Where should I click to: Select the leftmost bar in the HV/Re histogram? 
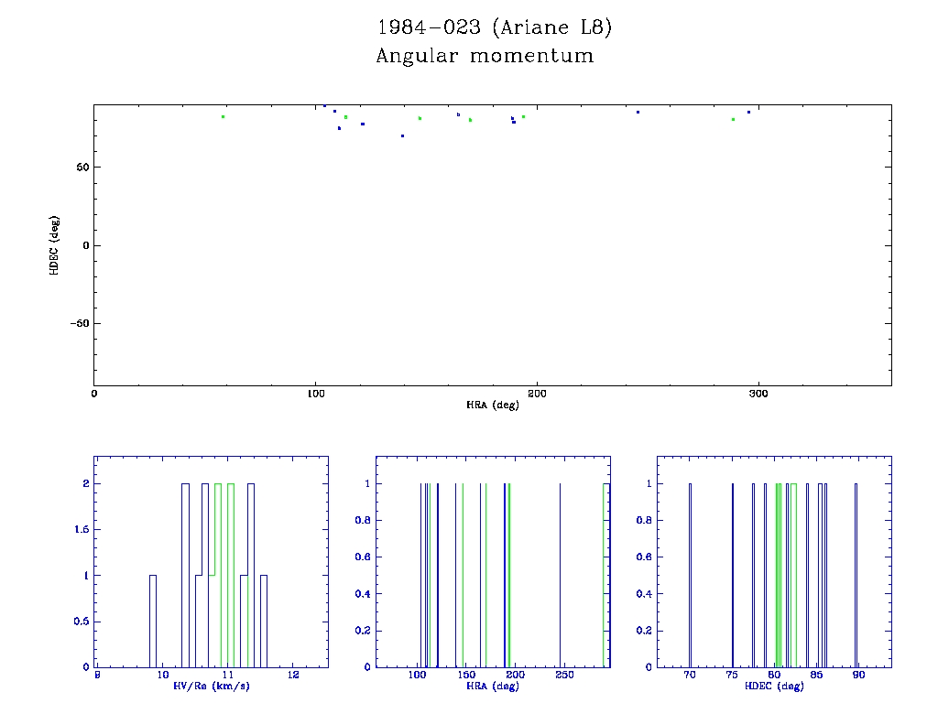pos(153,621)
